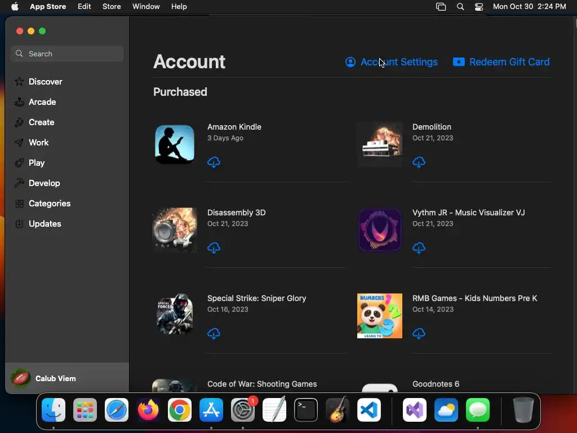Open the Calub Viem account profile

67,378
